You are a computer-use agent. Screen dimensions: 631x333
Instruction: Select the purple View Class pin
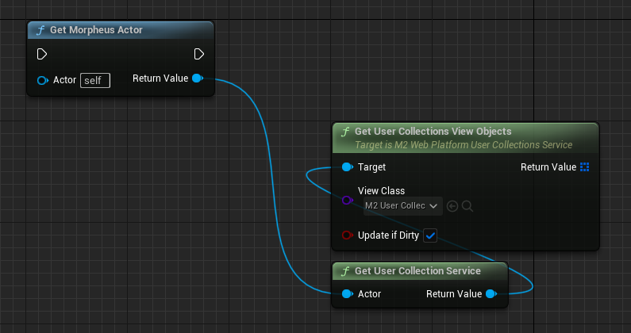[347, 201]
